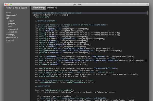Click the '// BROWSER SNIFFING' comment
153x101 pixels.
[x=45, y=21]
